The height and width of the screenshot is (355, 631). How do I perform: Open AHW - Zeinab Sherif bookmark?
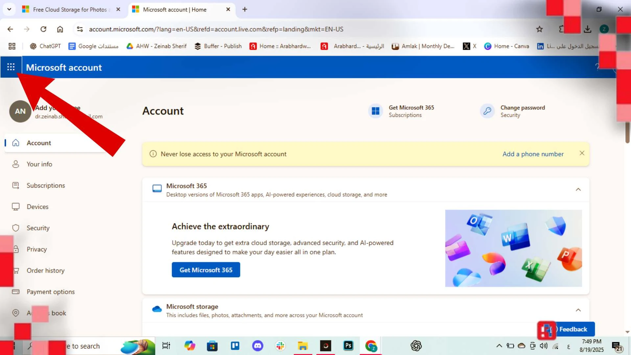(x=156, y=46)
